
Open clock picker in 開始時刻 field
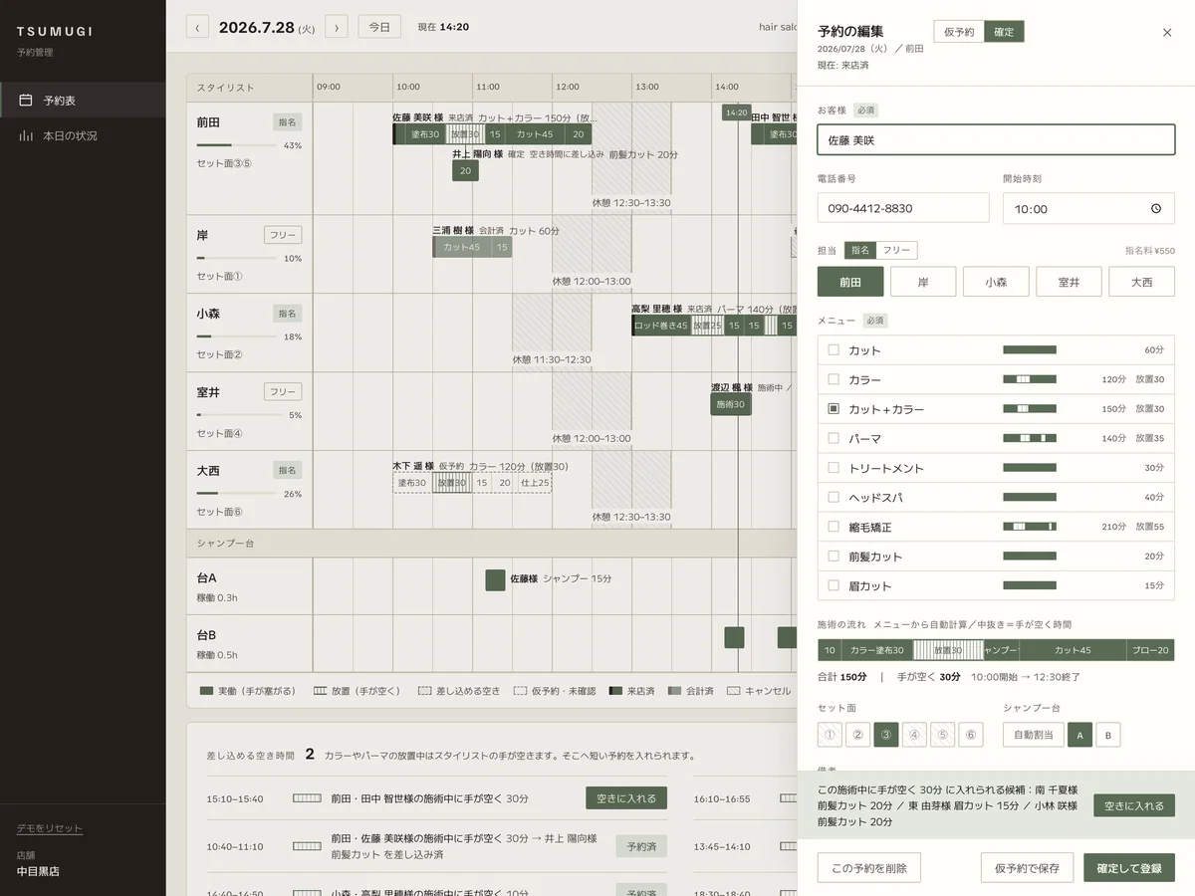tap(1156, 209)
